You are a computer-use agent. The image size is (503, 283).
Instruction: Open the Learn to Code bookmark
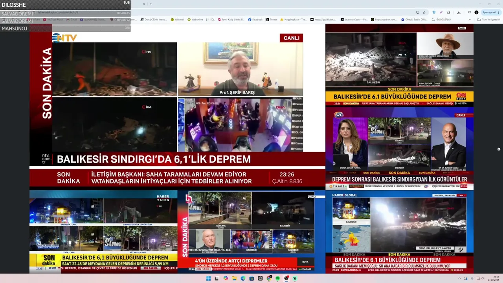point(354,19)
